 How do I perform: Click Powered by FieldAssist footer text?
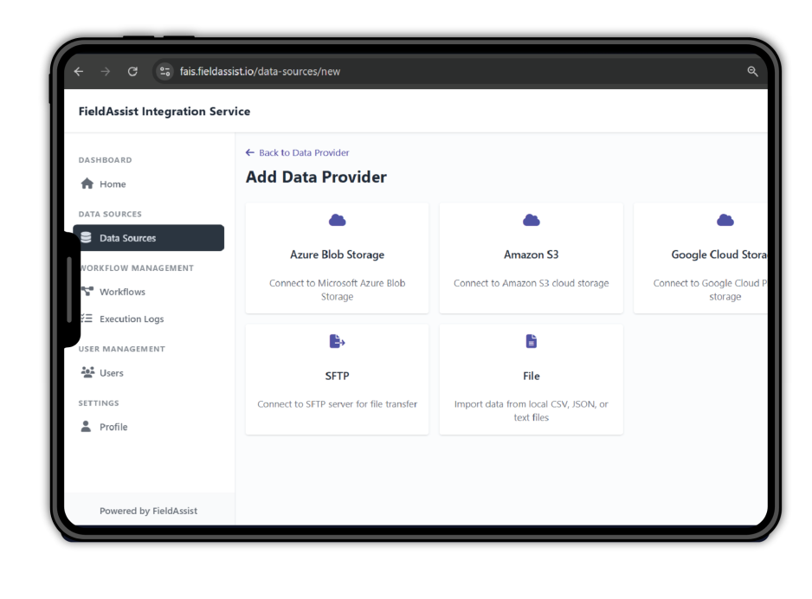(149, 511)
